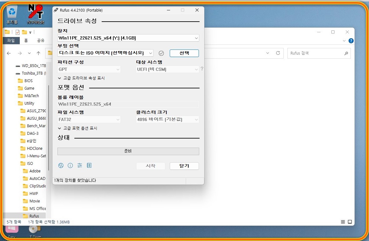The width and height of the screenshot is (369, 241).
Task: Select the DAG-3 folder in the tree
Action: (x=29, y=133)
